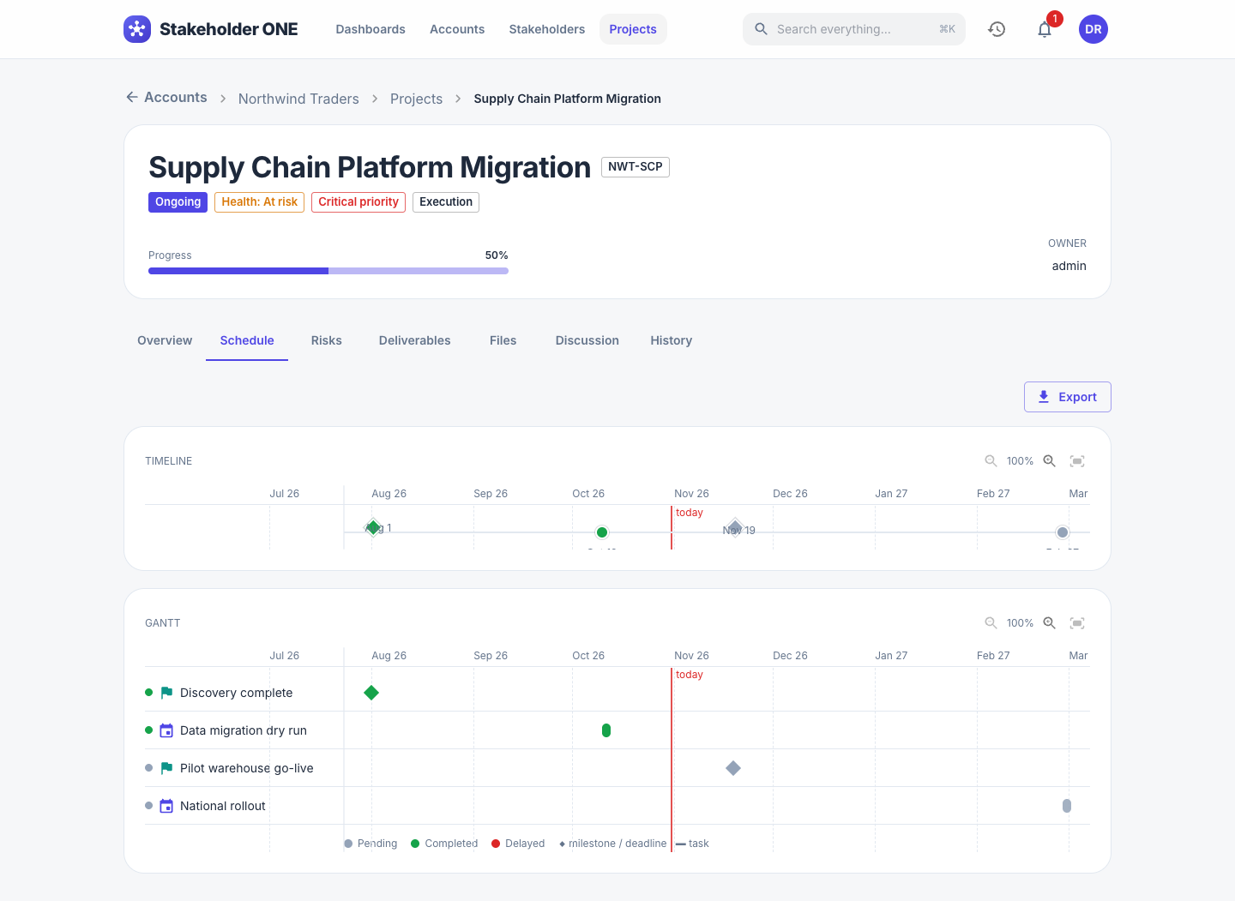1235x901 pixels.
Task: Click the flag icon beside Pilot warehouse go-live
Action: (166, 768)
